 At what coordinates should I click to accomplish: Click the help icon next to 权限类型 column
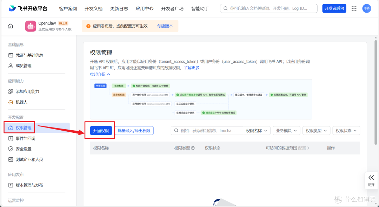(193, 148)
